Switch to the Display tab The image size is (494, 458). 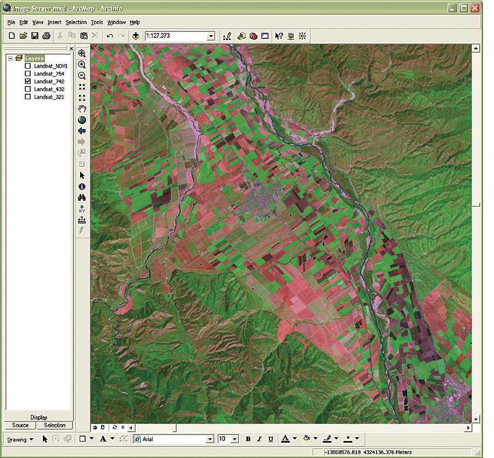pos(38,417)
